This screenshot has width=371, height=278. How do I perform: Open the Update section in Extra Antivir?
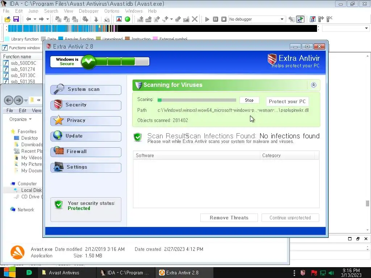pyautogui.click(x=86, y=136)
